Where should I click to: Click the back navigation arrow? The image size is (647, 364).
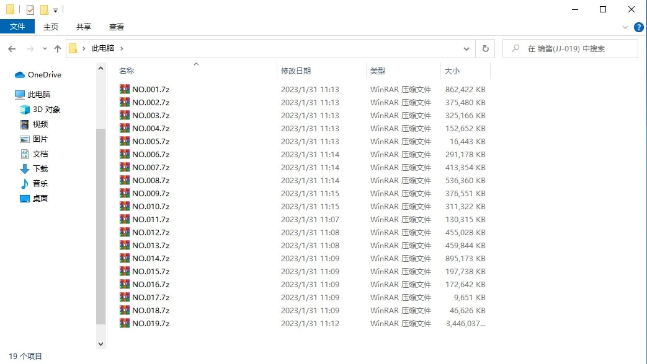coord(11,48)
